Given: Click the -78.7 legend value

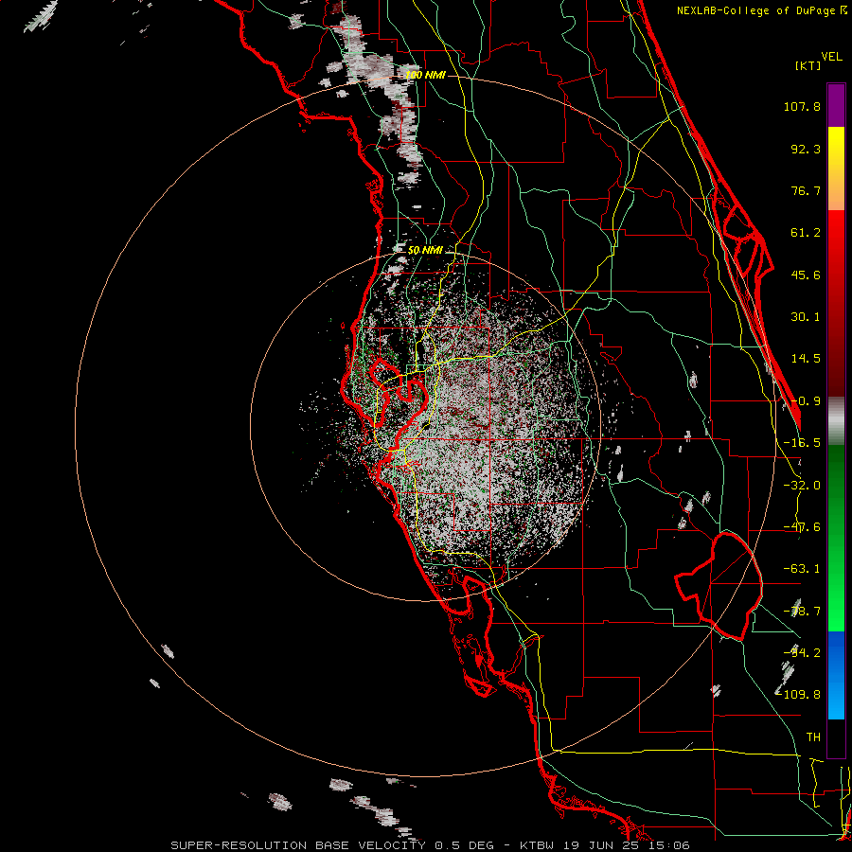Looking at the screenshot, I should [x=802, y=612].
